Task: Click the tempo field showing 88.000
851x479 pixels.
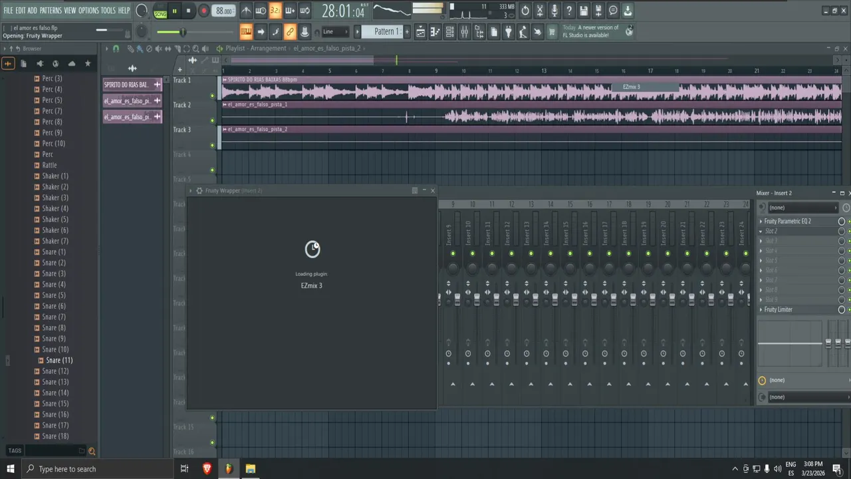Action: click(x=224, y=11)
